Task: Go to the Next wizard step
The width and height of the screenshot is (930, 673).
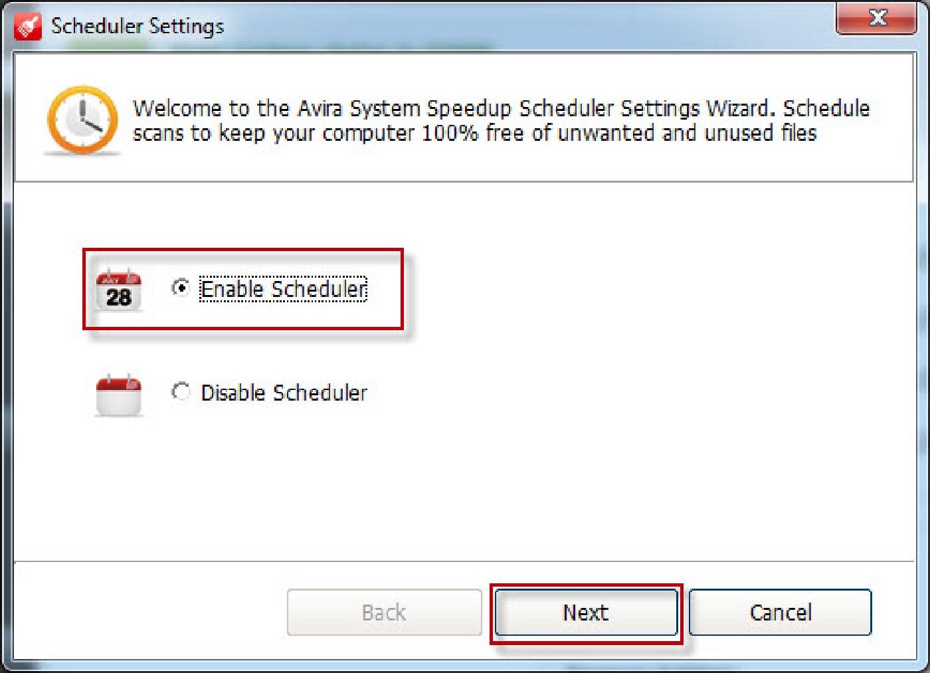Action: pos(585,613)
